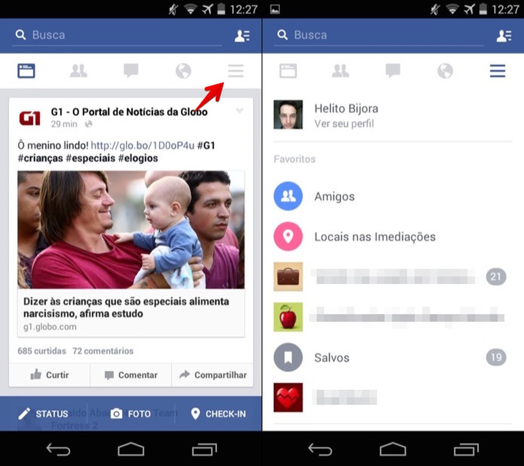Viewport: 524px width, 466px height.
Task: Compartilhar the G1 post
Action: point(212,375)
